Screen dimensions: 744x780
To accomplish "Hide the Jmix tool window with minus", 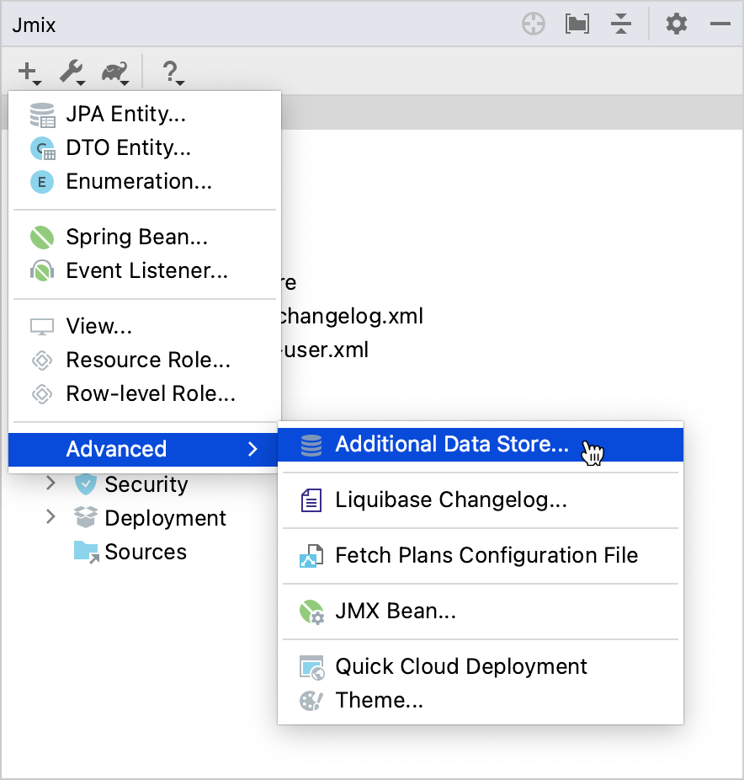I will [x=720, y=24].
